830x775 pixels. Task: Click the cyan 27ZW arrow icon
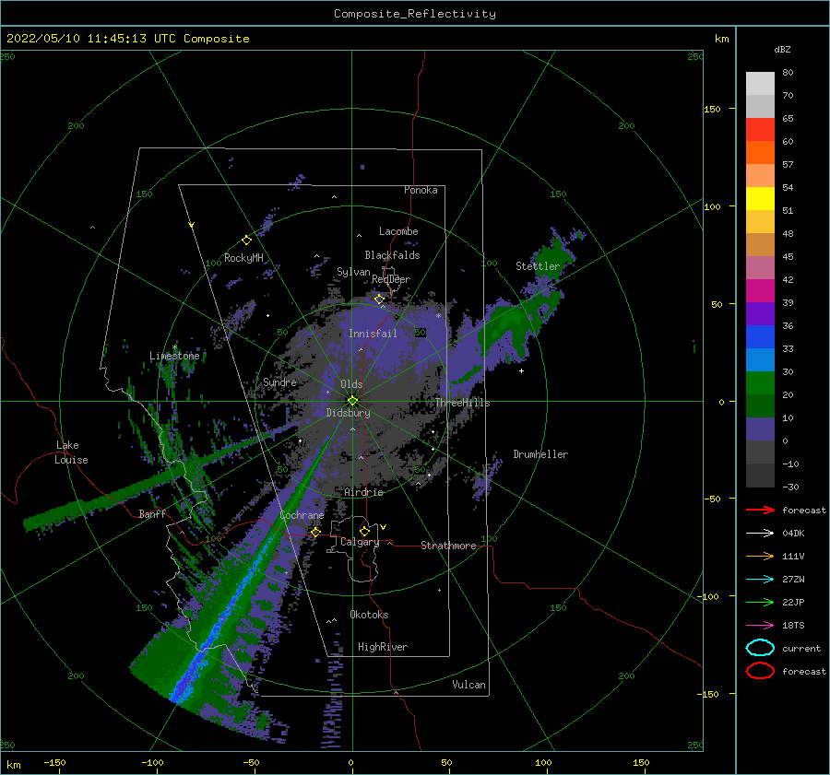760,579
